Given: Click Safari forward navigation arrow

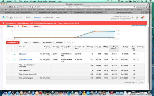Looking at the screenshot, I should point(6,7).
